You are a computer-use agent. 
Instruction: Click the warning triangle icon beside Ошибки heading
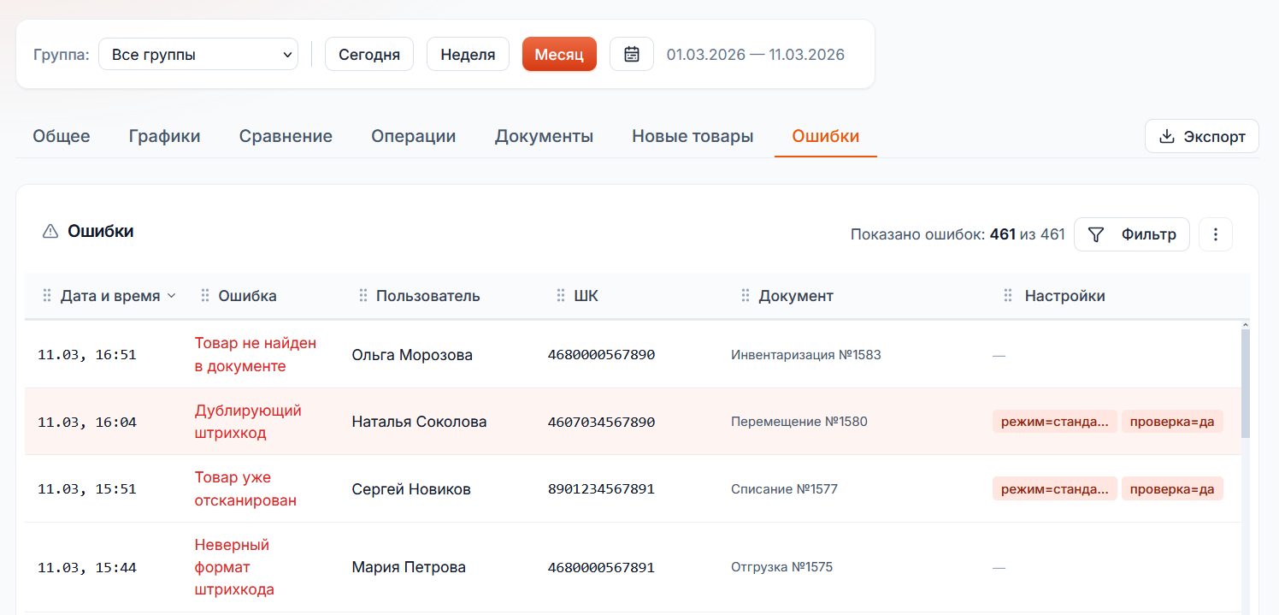(x=50, y=231)
